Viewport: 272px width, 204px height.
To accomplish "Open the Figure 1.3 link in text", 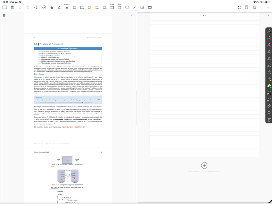I will [x=72, y=127].
